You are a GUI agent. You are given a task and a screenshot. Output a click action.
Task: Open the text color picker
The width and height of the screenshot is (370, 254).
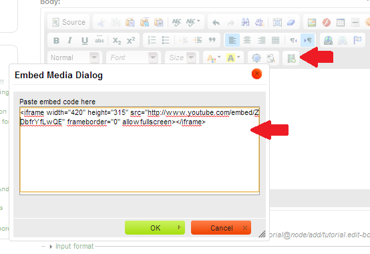[x=214, y=58]
